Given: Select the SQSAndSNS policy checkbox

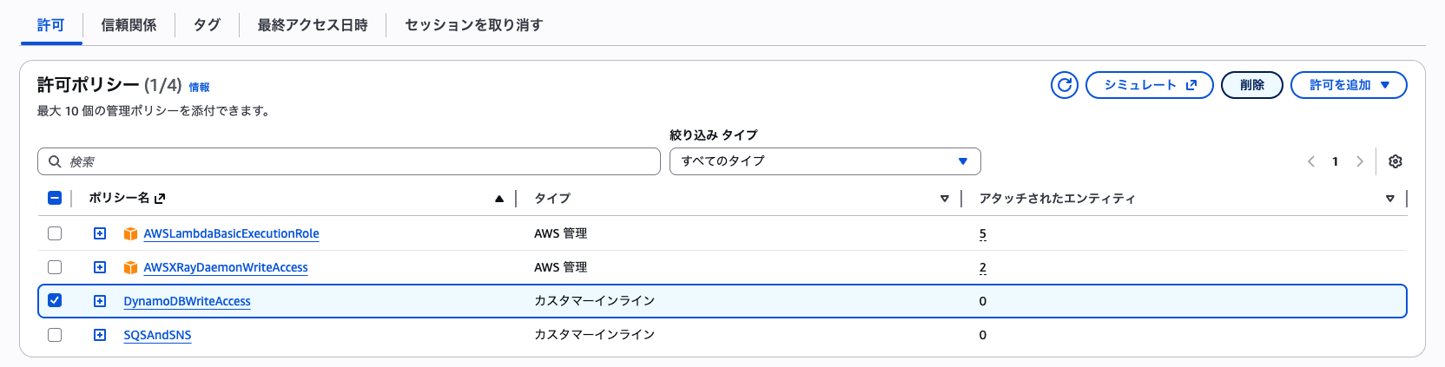Looking at the screenshot, I should point(55,335).
